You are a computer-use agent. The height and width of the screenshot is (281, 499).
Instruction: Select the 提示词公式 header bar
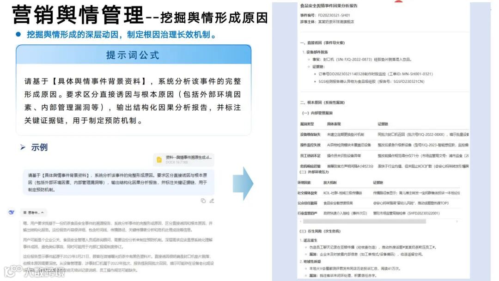[134, 55]
